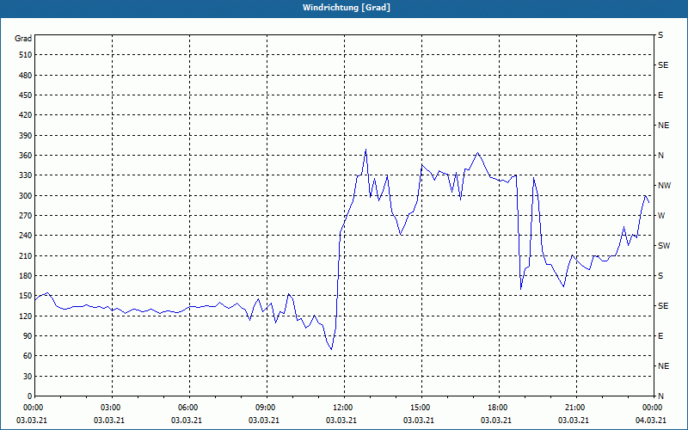Click the y-axis value 210

click(x=26, y=255)
